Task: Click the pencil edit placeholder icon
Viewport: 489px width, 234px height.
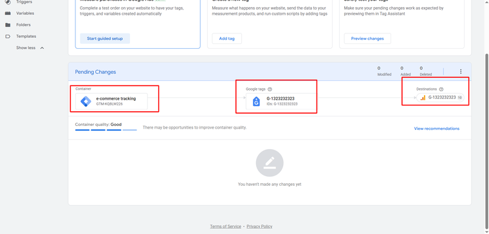Action: (x=270, y=163)
